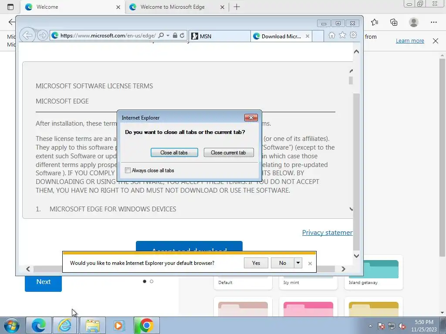Screen dimensions: 446x334
Task: Click the IE address bar URL field
Action: pyautogui.click(x=108, y=36)
